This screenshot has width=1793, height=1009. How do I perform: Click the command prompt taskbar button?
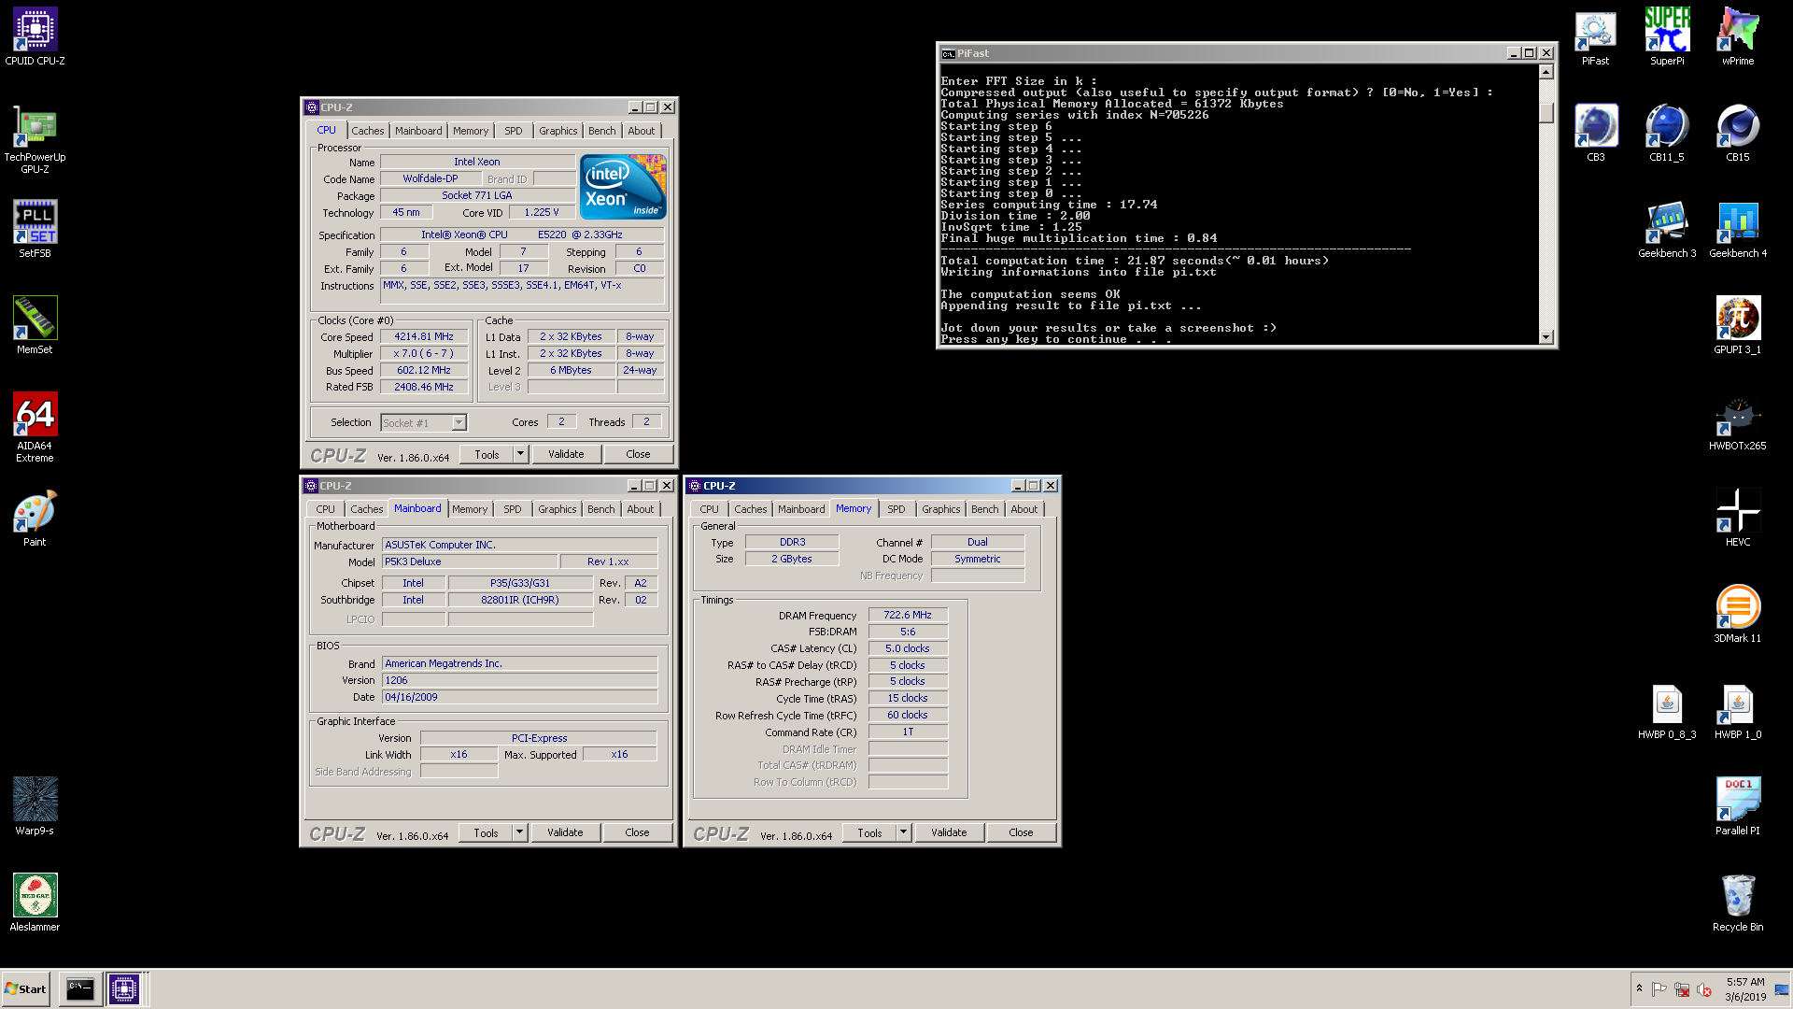pos(79,988)
